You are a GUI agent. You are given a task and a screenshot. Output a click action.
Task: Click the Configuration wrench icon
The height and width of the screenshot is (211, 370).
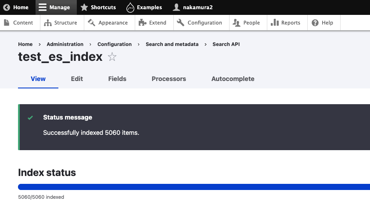[180, 23]
